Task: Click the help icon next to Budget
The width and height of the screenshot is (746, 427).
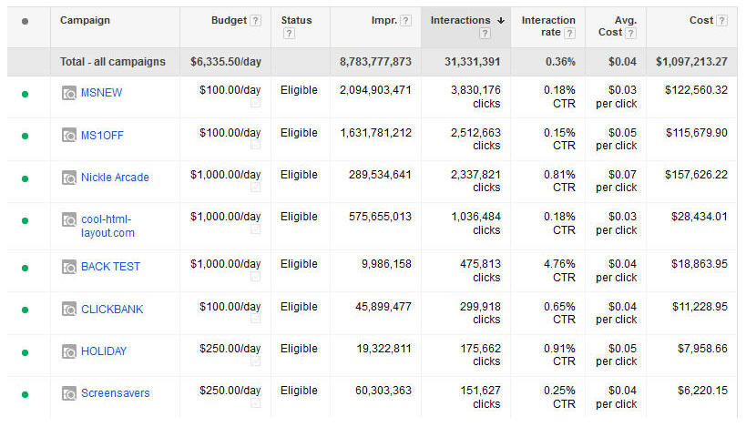Action: [x=255, y=21]
